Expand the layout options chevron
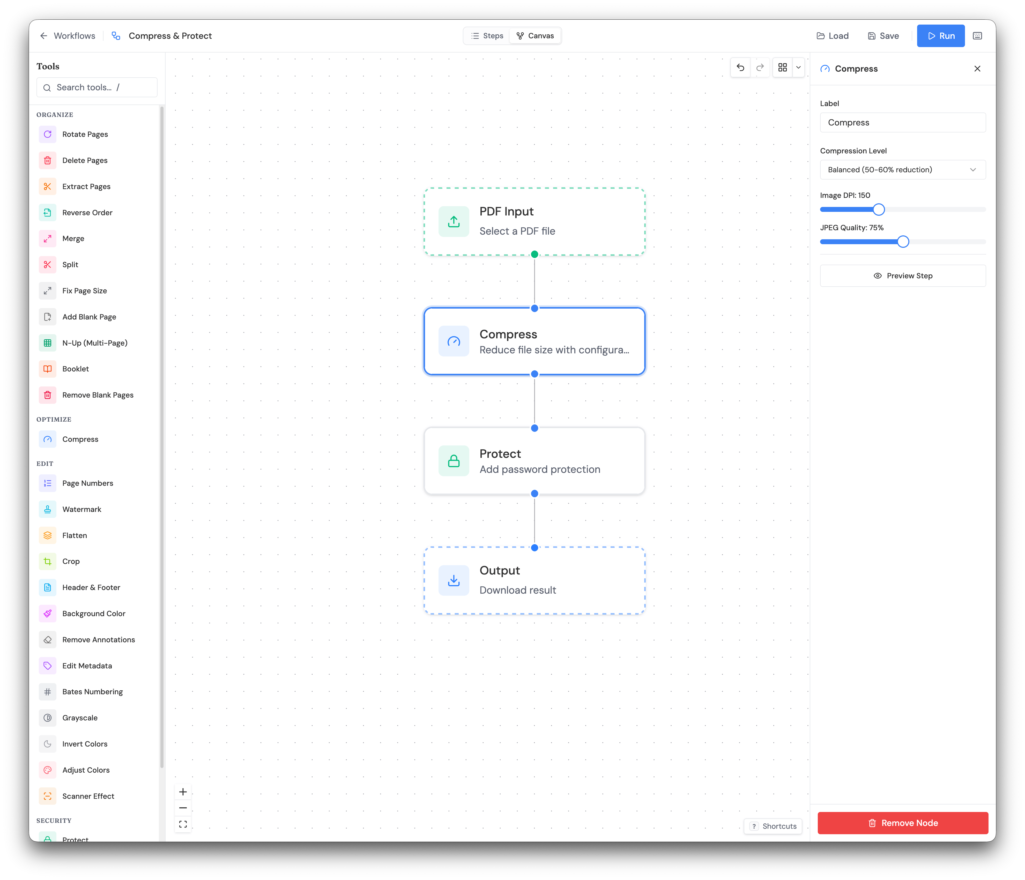 (798, 68)
